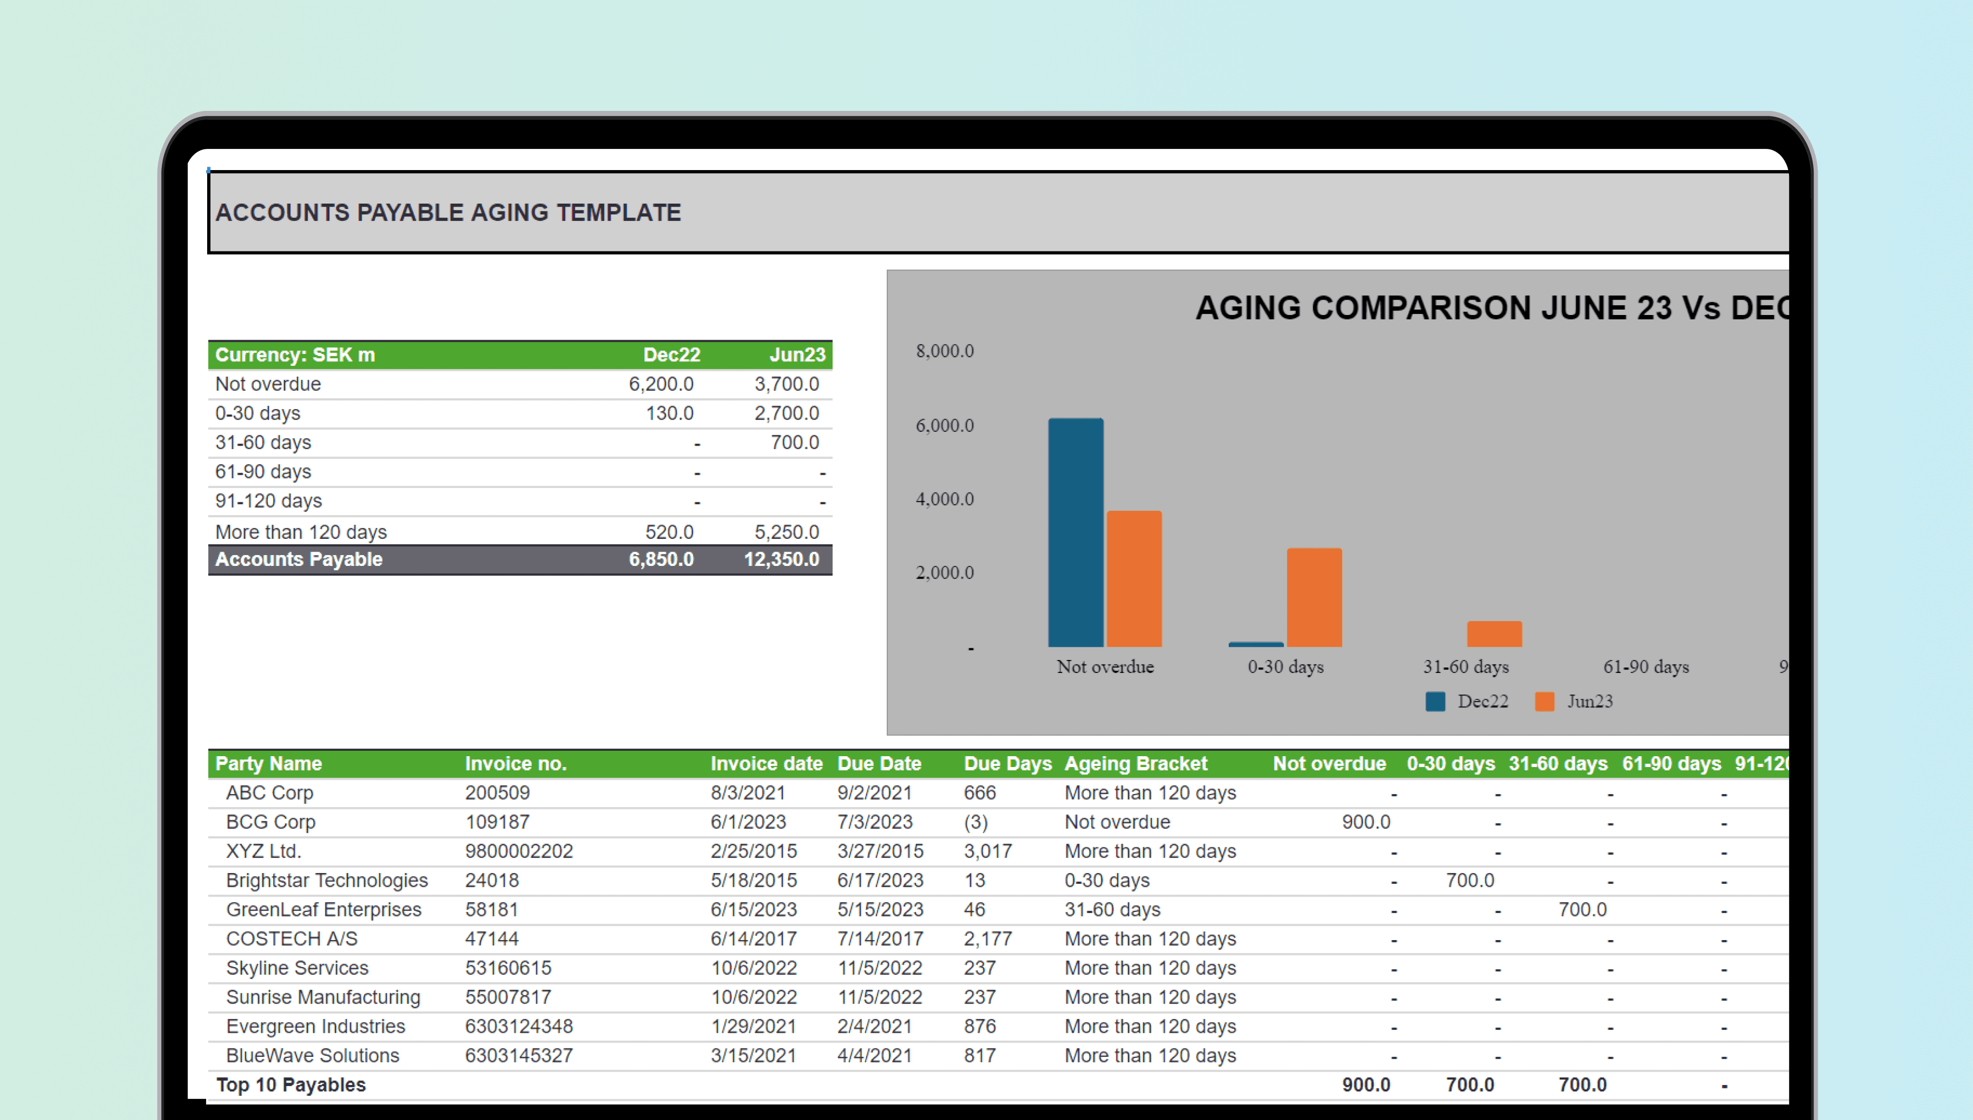Click the More than 120 days summary label
This screenshot has height=1120, width=1973.
(x=301, y=531)
